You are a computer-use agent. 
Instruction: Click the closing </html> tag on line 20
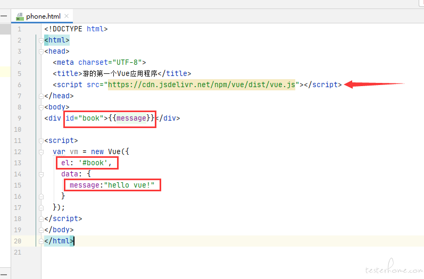(59, 241)
